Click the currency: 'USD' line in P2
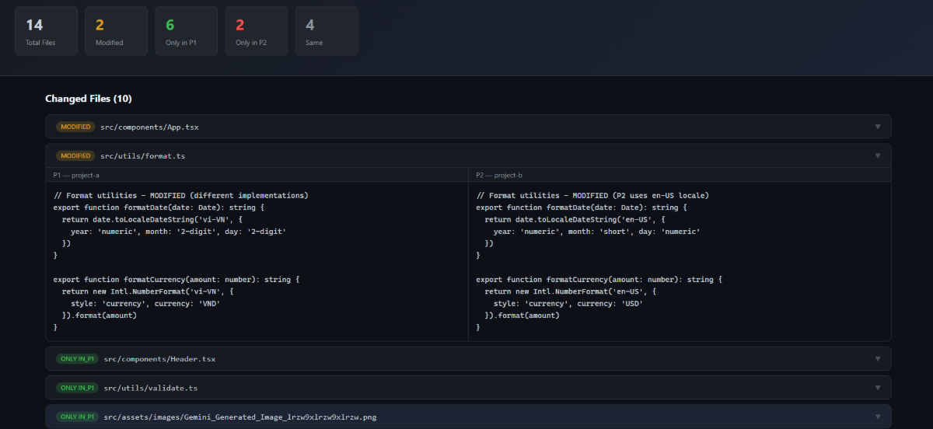The height and width of the screenshot is (429, 933). (x=568, y=303)
